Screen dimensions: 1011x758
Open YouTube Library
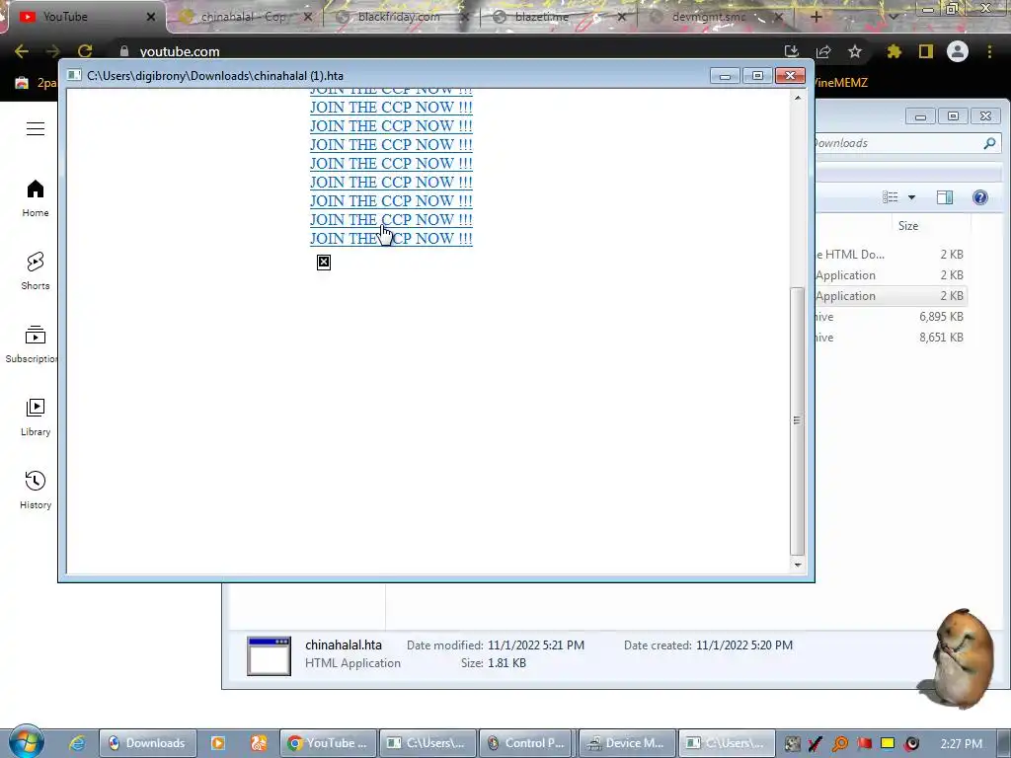(36, 417)
